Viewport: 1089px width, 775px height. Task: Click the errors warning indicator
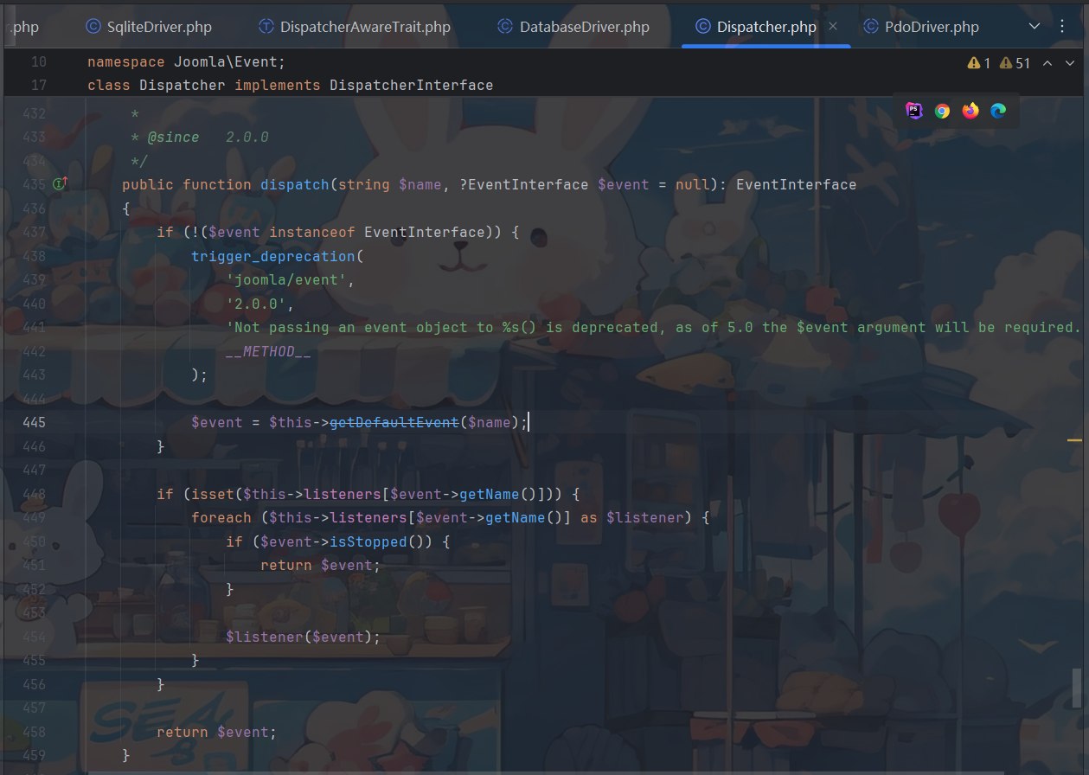tap(979, 63)
